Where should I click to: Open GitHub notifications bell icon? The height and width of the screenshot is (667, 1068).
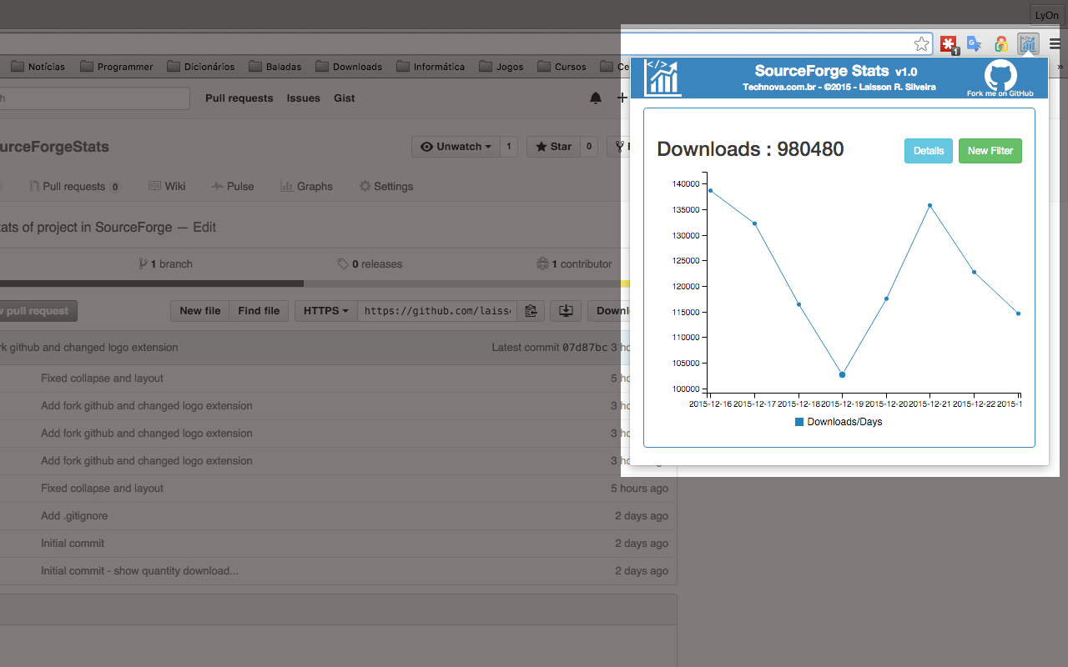click(596, 98)
